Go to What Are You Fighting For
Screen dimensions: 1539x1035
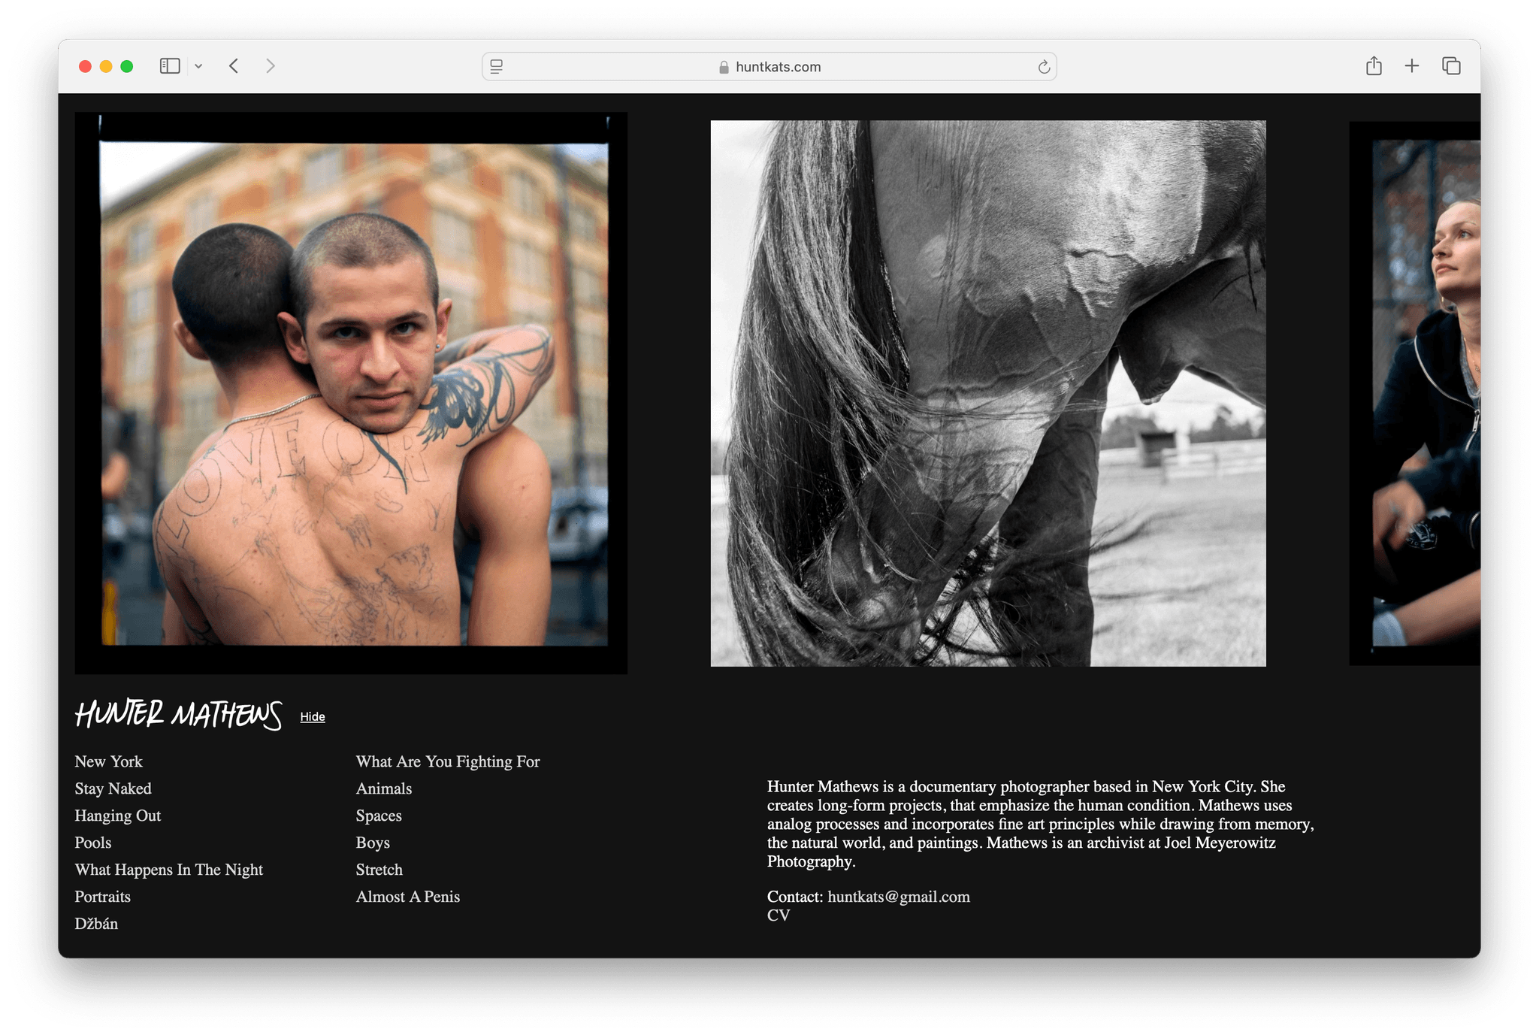point(448,761)
